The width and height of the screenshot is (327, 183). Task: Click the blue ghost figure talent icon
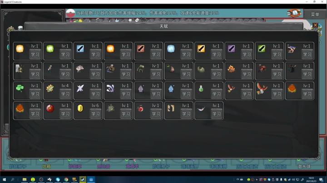coord(171,89)
